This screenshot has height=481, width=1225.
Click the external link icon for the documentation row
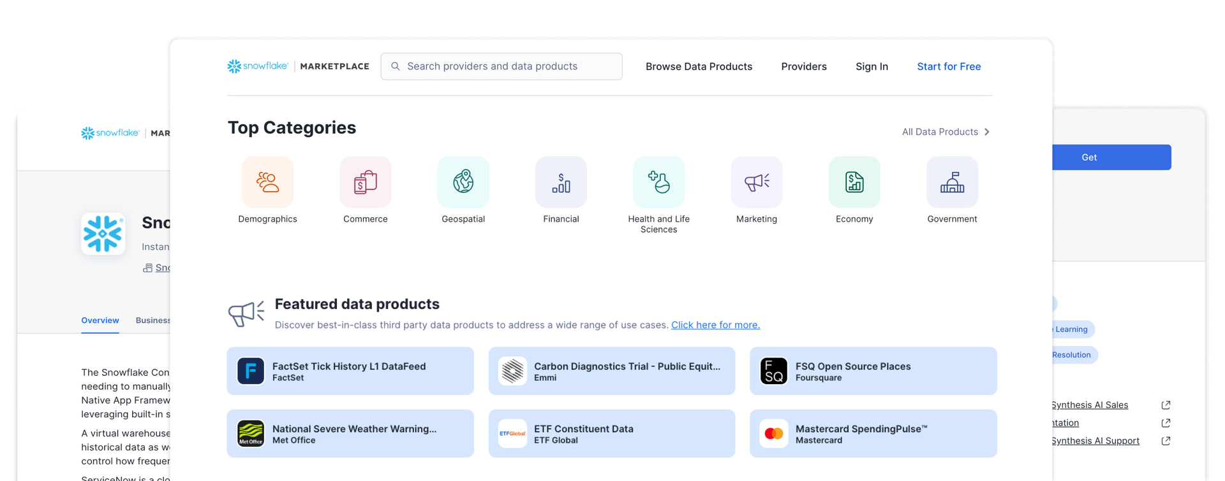tap(1166, 423)
